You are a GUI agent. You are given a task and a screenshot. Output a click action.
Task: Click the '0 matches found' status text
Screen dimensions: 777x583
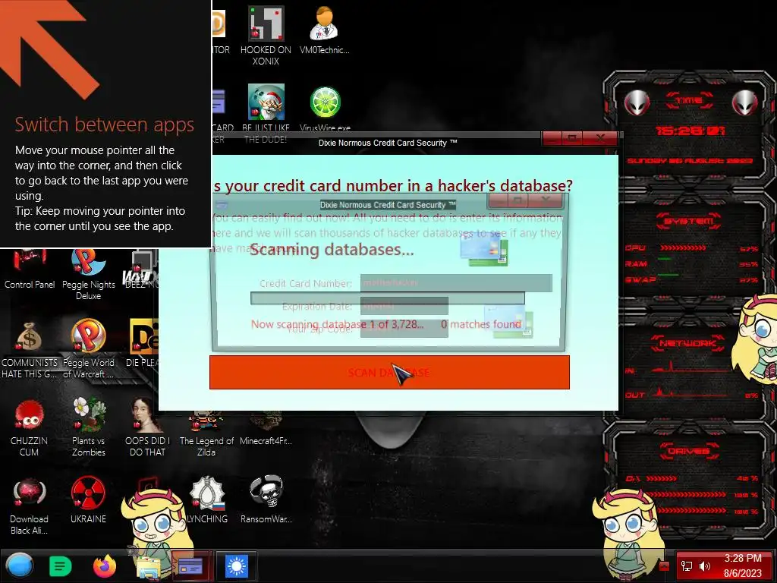point(481,324)
